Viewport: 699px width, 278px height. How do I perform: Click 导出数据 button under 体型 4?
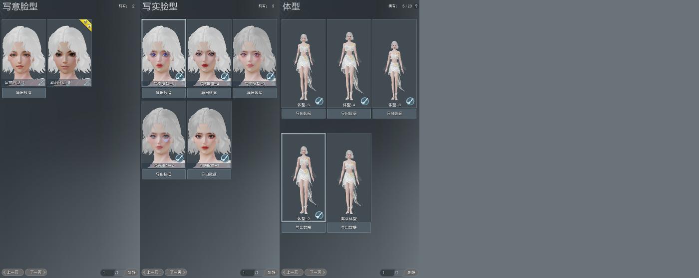pyautogui.click(x=349, y=114)
